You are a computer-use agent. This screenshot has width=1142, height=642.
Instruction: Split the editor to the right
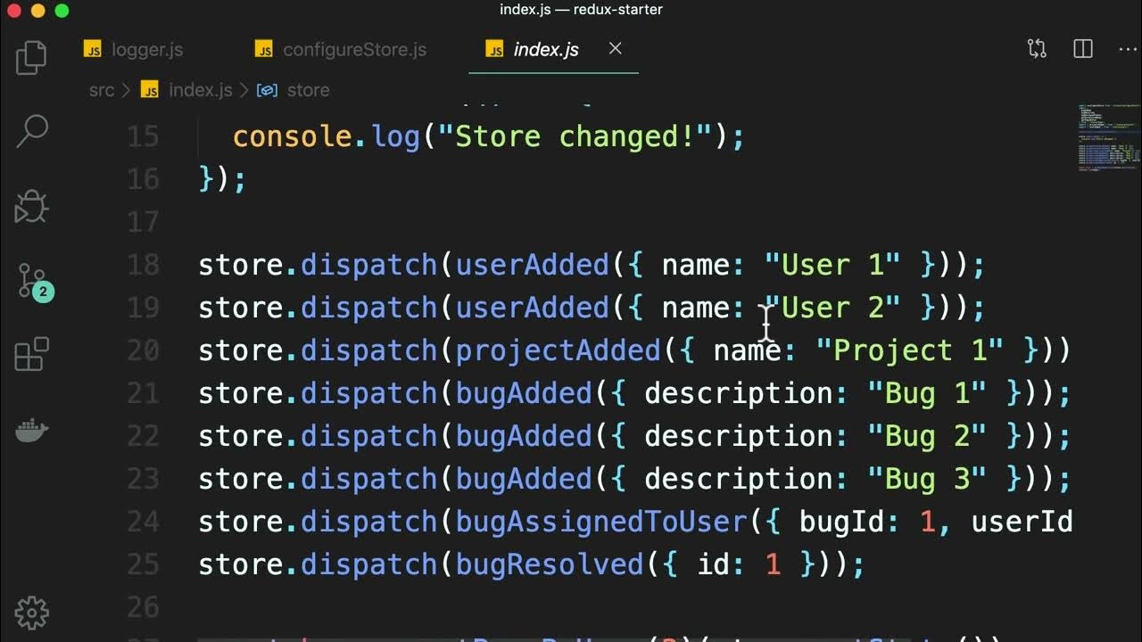click(x=1083, y=49)
